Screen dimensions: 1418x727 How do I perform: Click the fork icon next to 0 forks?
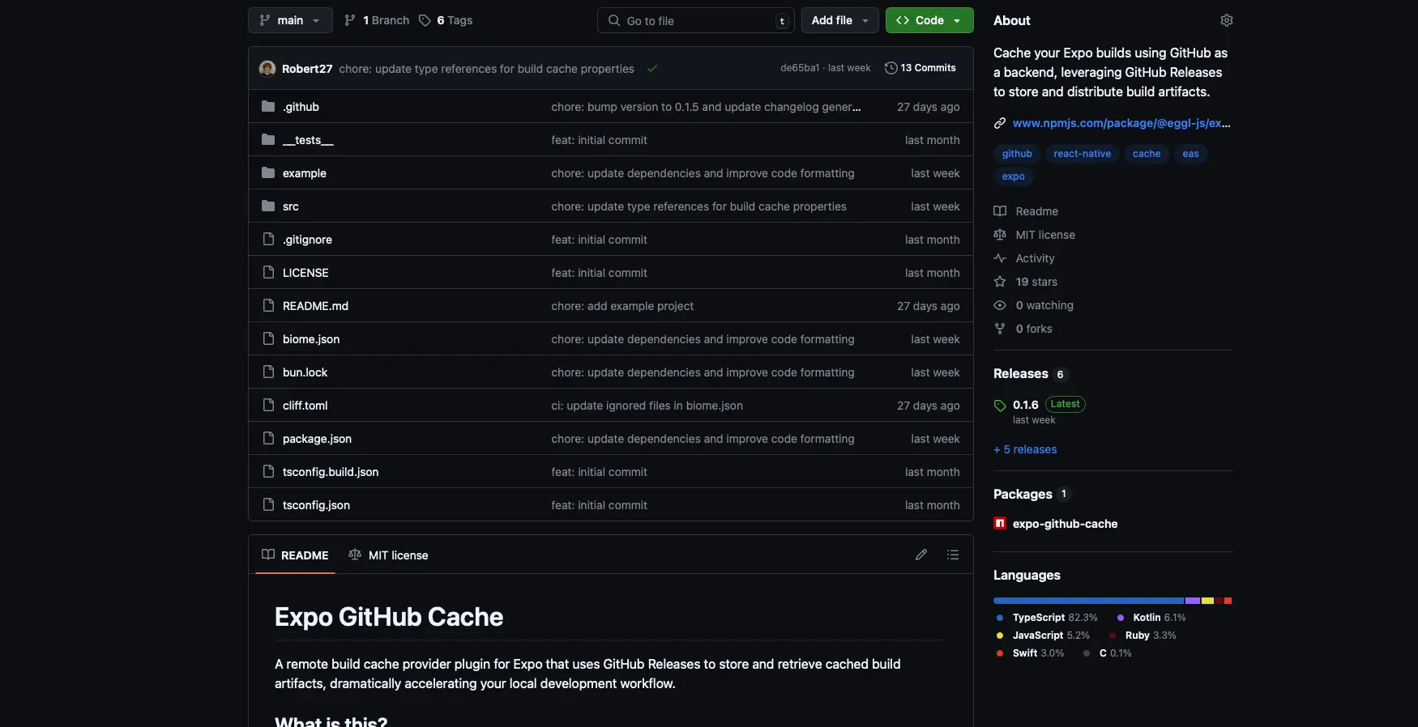point(1000,329)
